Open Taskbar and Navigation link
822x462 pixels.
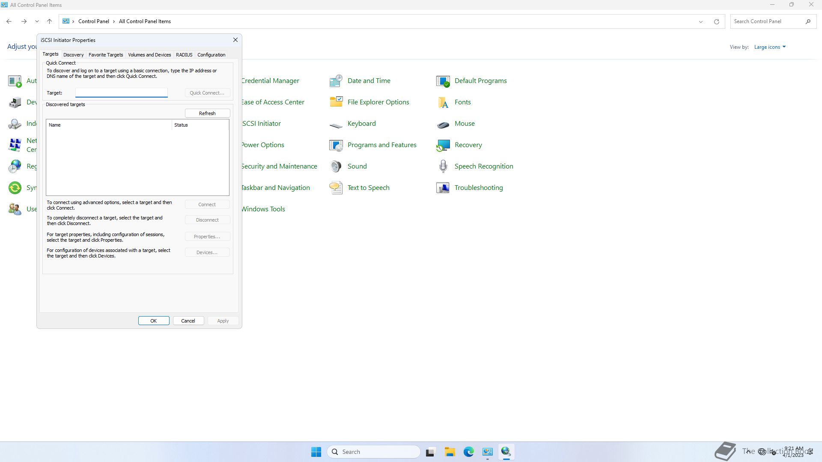276,188
